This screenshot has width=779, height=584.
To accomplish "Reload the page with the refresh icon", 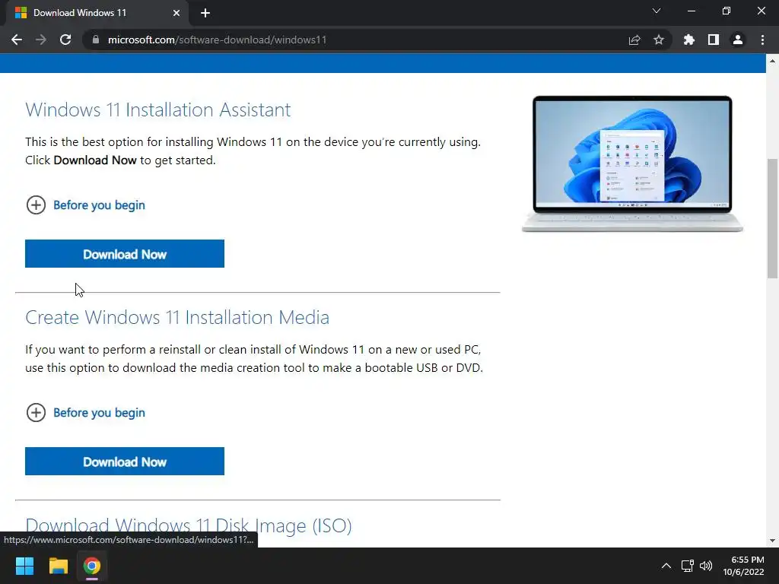I will coord(65,40).
